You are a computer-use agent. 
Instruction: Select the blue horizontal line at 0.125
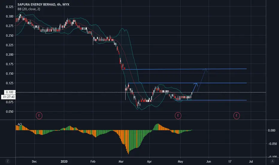coord(187,83)
